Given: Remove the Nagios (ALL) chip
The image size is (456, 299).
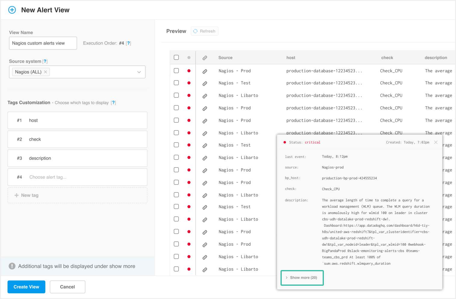Looking at the screenshot, I should tap(45, 72).
